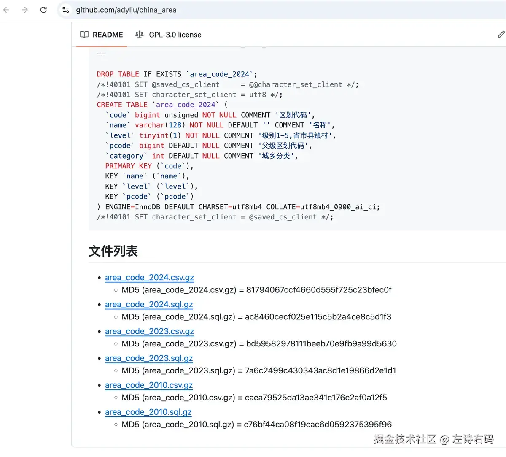The image size is (506, 457).
Task: Click the browser back arrow
Action: click(x=7, y=10)
